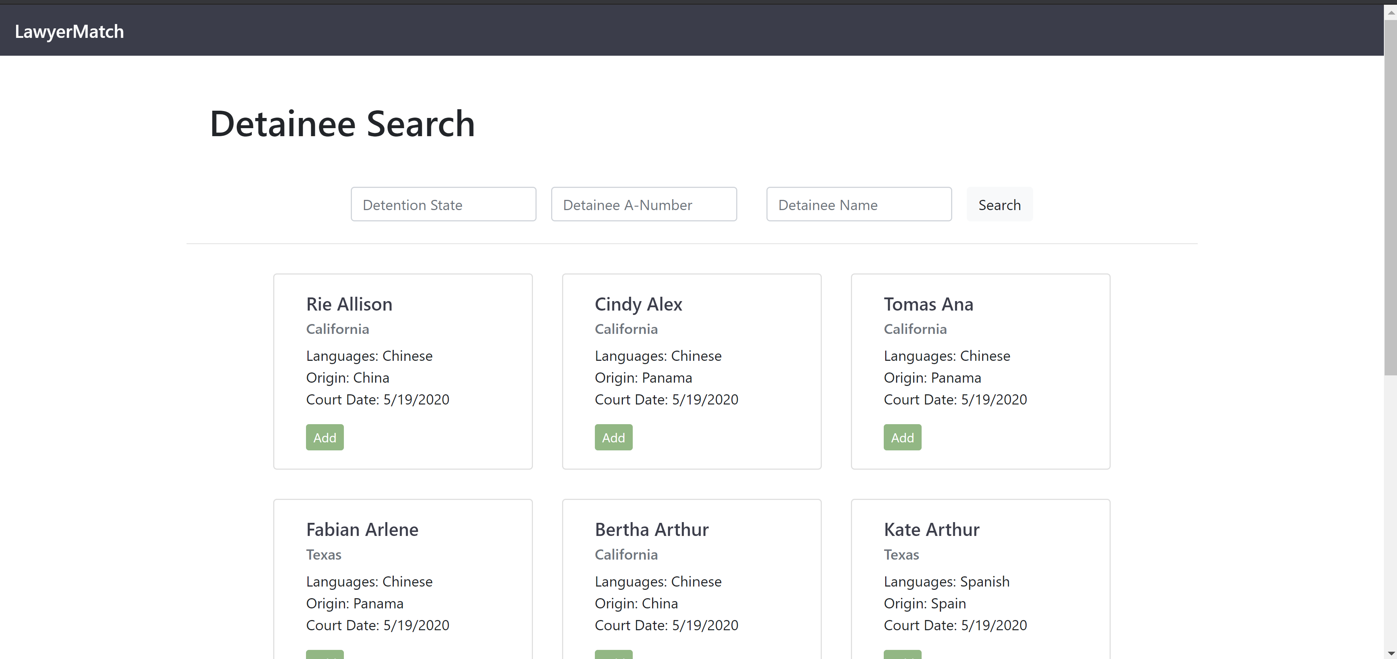Click Add on Tomas Ana's card

(902, 437)
